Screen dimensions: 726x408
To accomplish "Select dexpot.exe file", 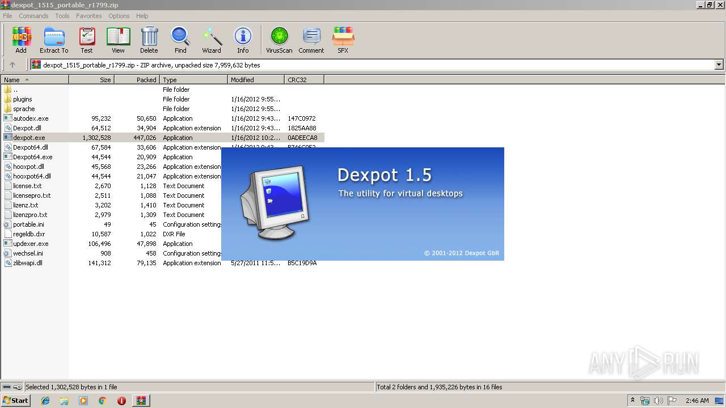I will (x=29, y=138).
